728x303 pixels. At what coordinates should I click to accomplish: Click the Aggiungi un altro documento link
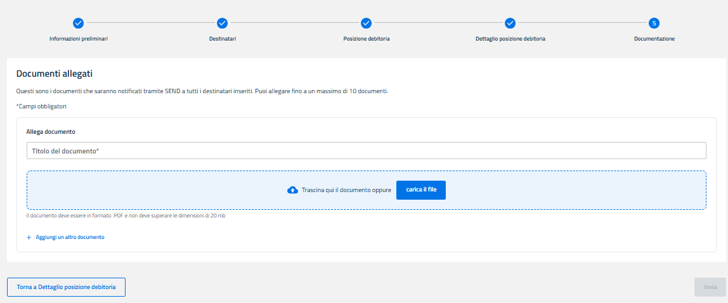coord(70,237)
